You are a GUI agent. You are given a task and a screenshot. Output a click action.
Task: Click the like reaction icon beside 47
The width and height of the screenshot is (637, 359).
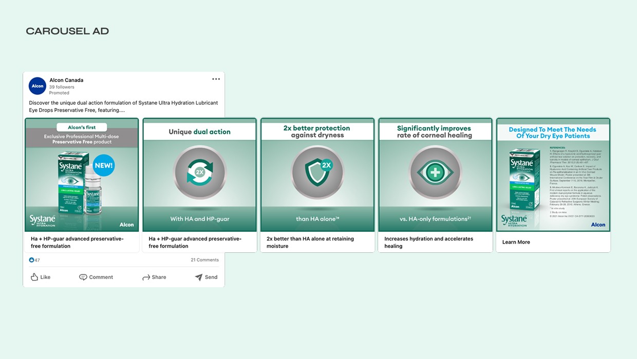32,260
